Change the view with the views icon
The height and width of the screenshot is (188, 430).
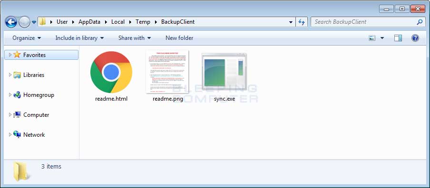372,38
